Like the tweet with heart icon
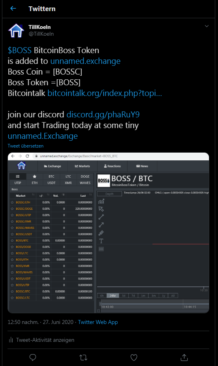218x366 pixels. click(133, 357)
